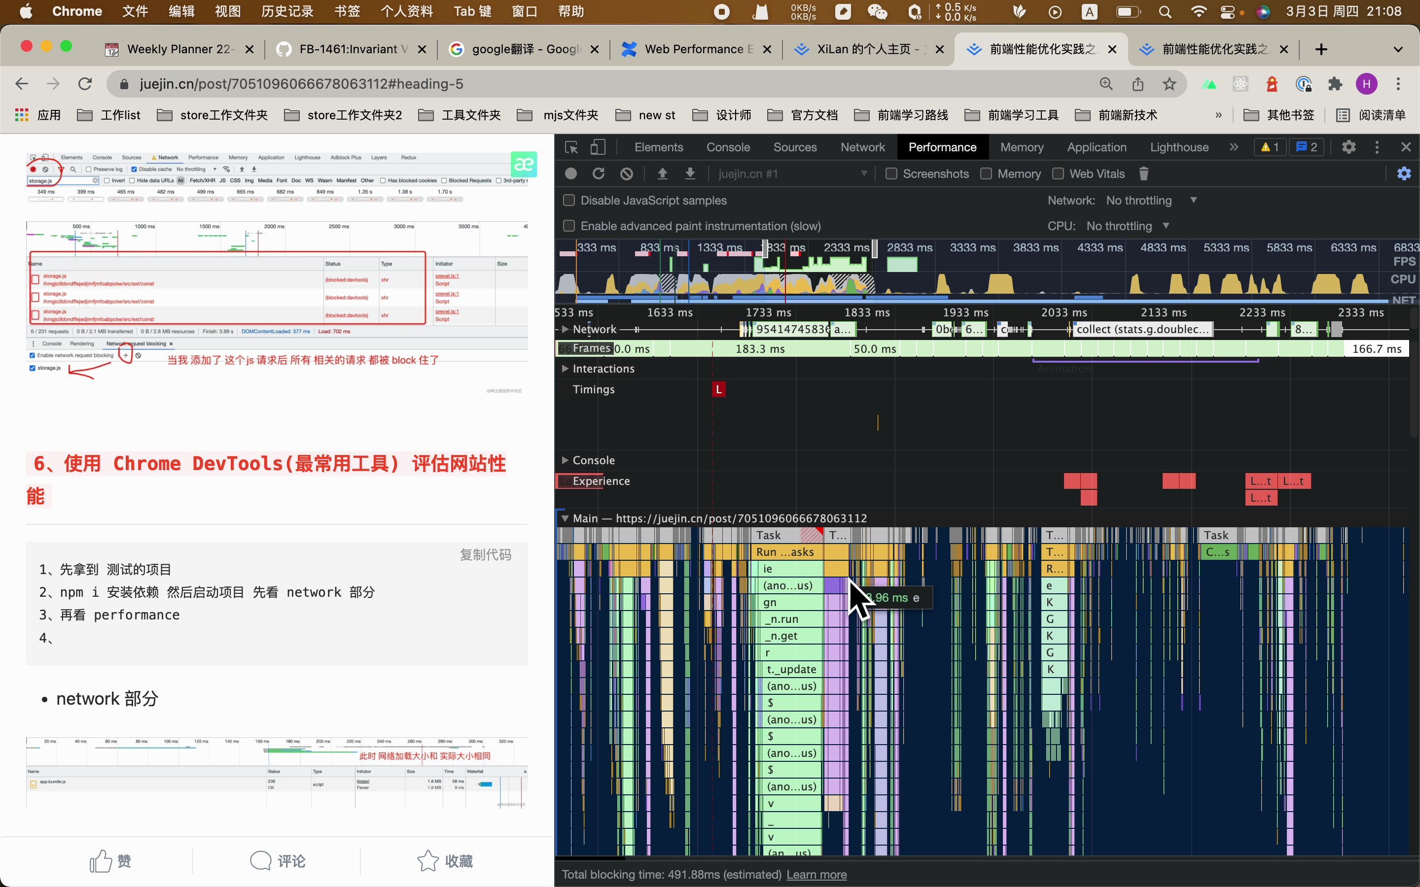The image size is (1420, 887).
Task: Expand the Console track
Action: (x=565, y=460)
